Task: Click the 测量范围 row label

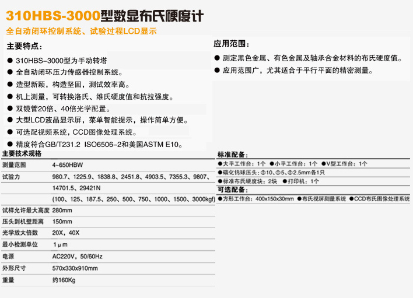Action: point(12,165)
